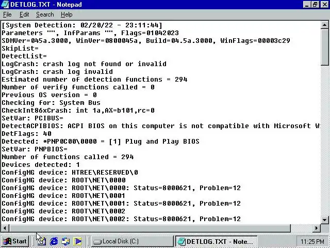Click the horizontal scrollbar left arrow

5,228
